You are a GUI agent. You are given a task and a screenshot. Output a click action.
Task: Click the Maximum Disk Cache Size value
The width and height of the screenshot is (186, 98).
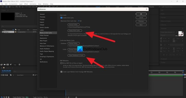point(79,21)
